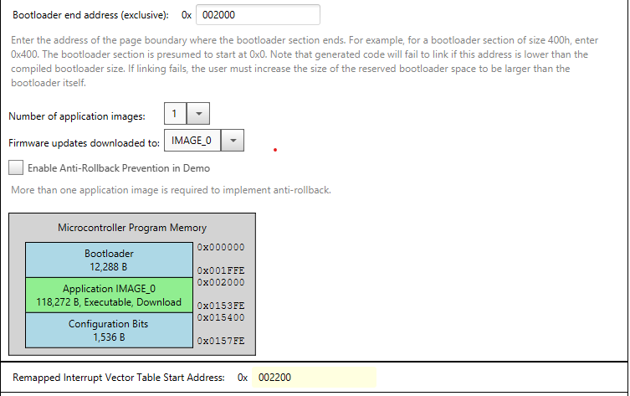
Task: Expand the Firmware updates downloaded to dropdown arrow
Action: tap(233, 141)
